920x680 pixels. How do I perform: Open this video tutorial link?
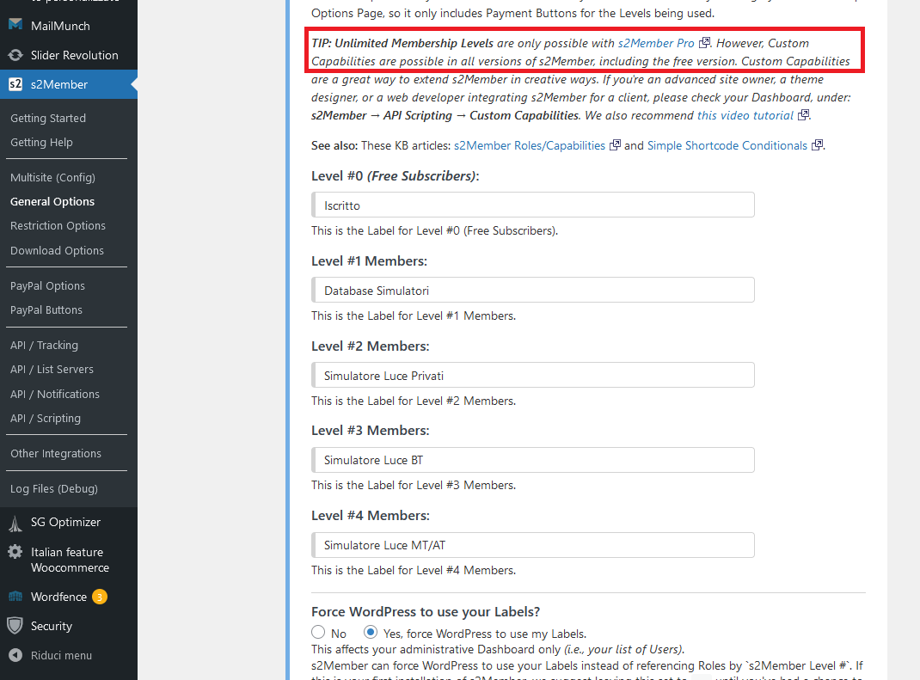tap(745, 115)
